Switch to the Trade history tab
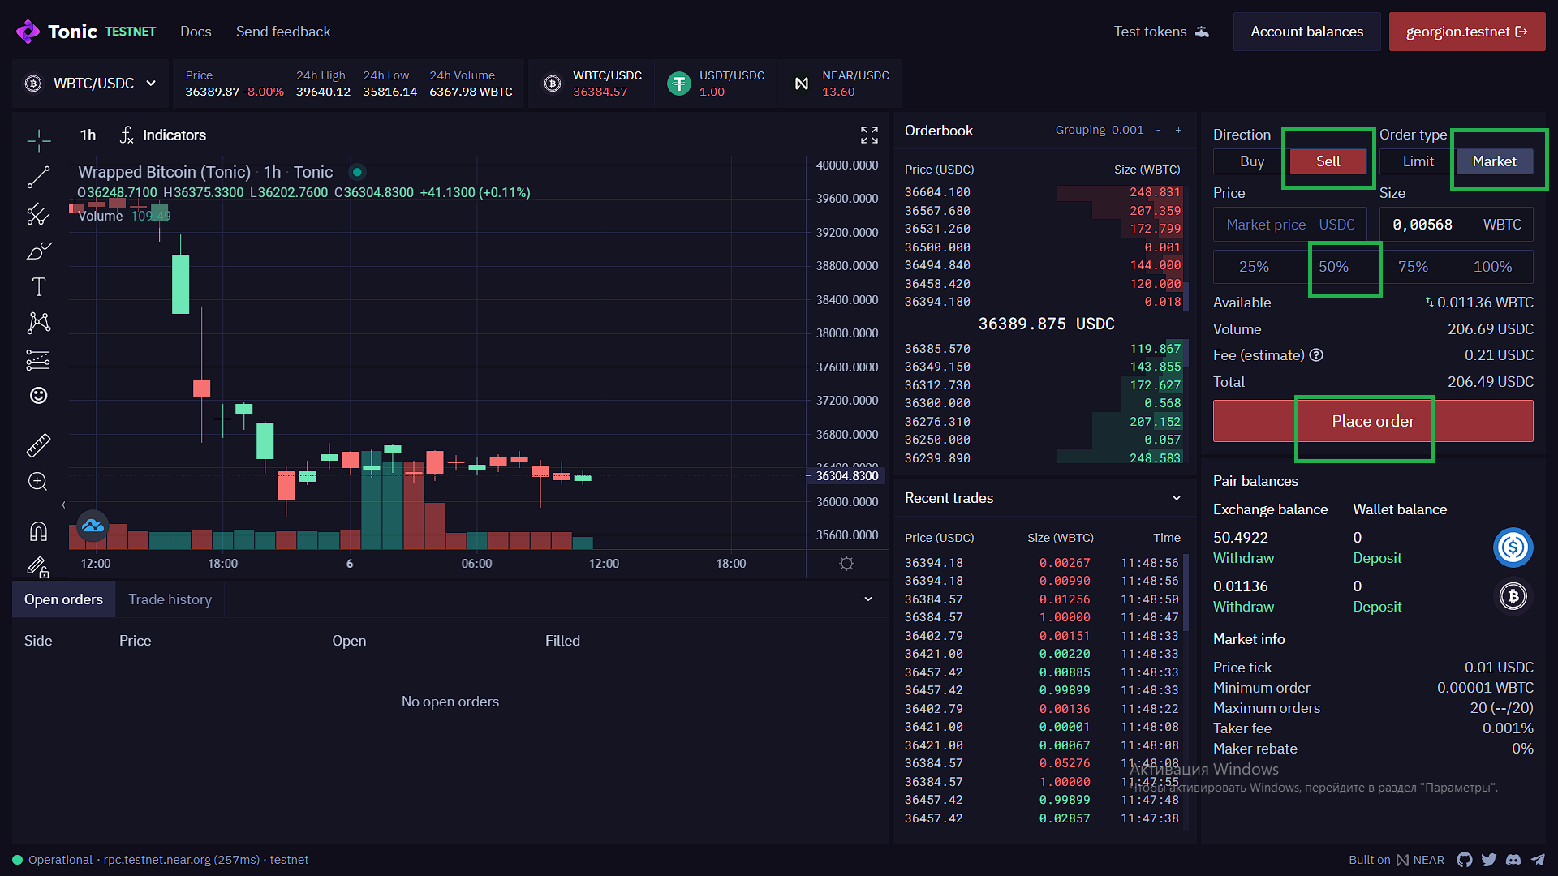This screenshot has width=1558, height=876. click(x=170, y=599)
